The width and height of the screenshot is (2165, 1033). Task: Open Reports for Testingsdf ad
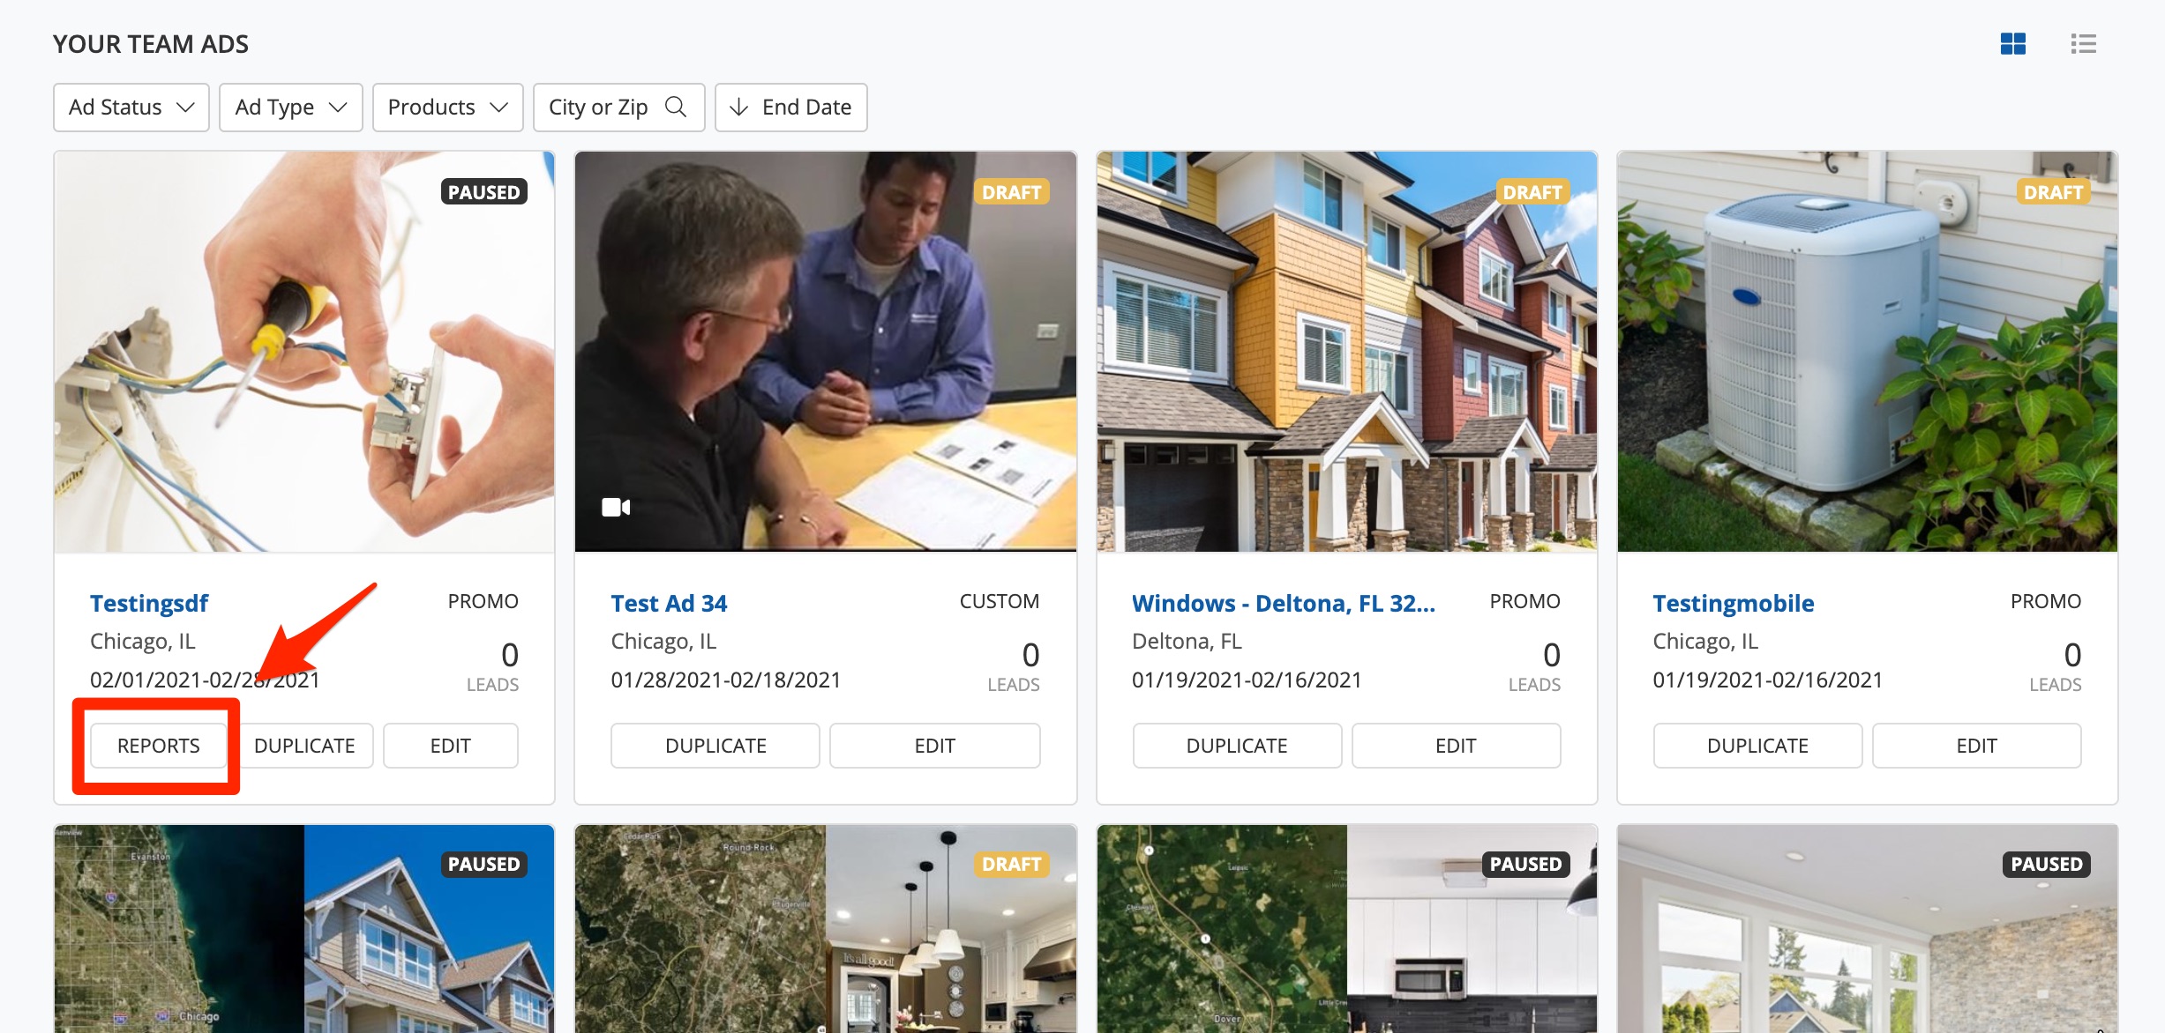tap(158, 746)
